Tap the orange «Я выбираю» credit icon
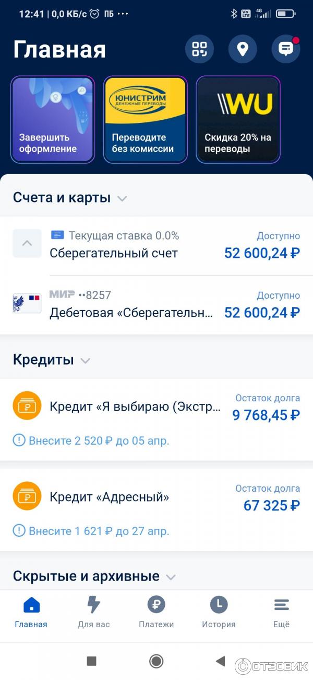The height and width of the screenshot is (680, 313). click(x=27, y=406)
